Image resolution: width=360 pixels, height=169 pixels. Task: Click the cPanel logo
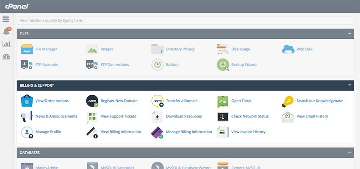17,7
